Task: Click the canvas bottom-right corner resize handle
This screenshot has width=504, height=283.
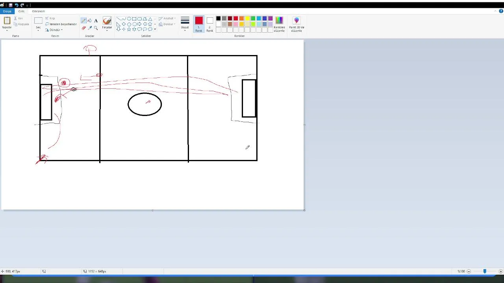Action: 304,210
